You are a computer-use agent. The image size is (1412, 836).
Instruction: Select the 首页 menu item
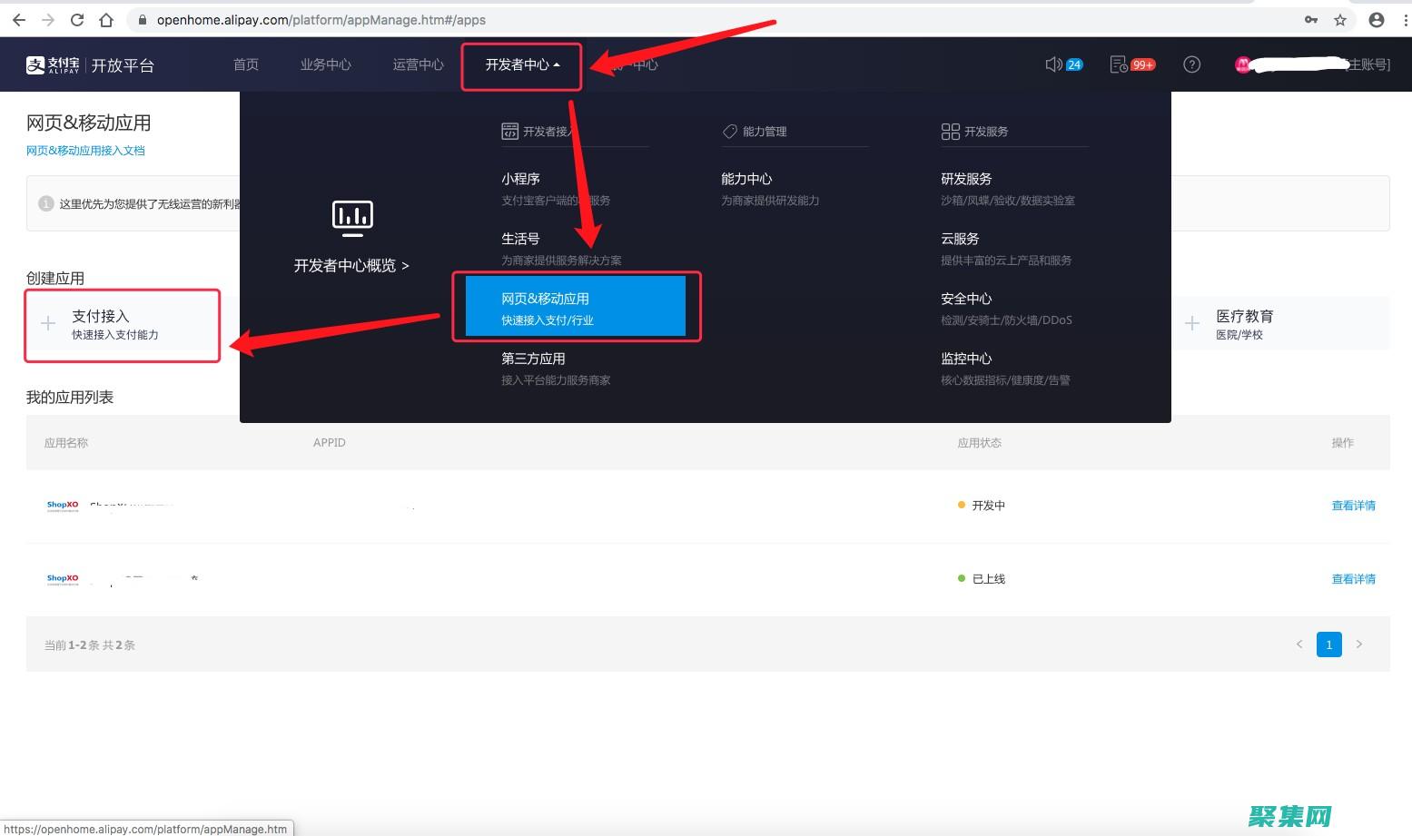245,64
